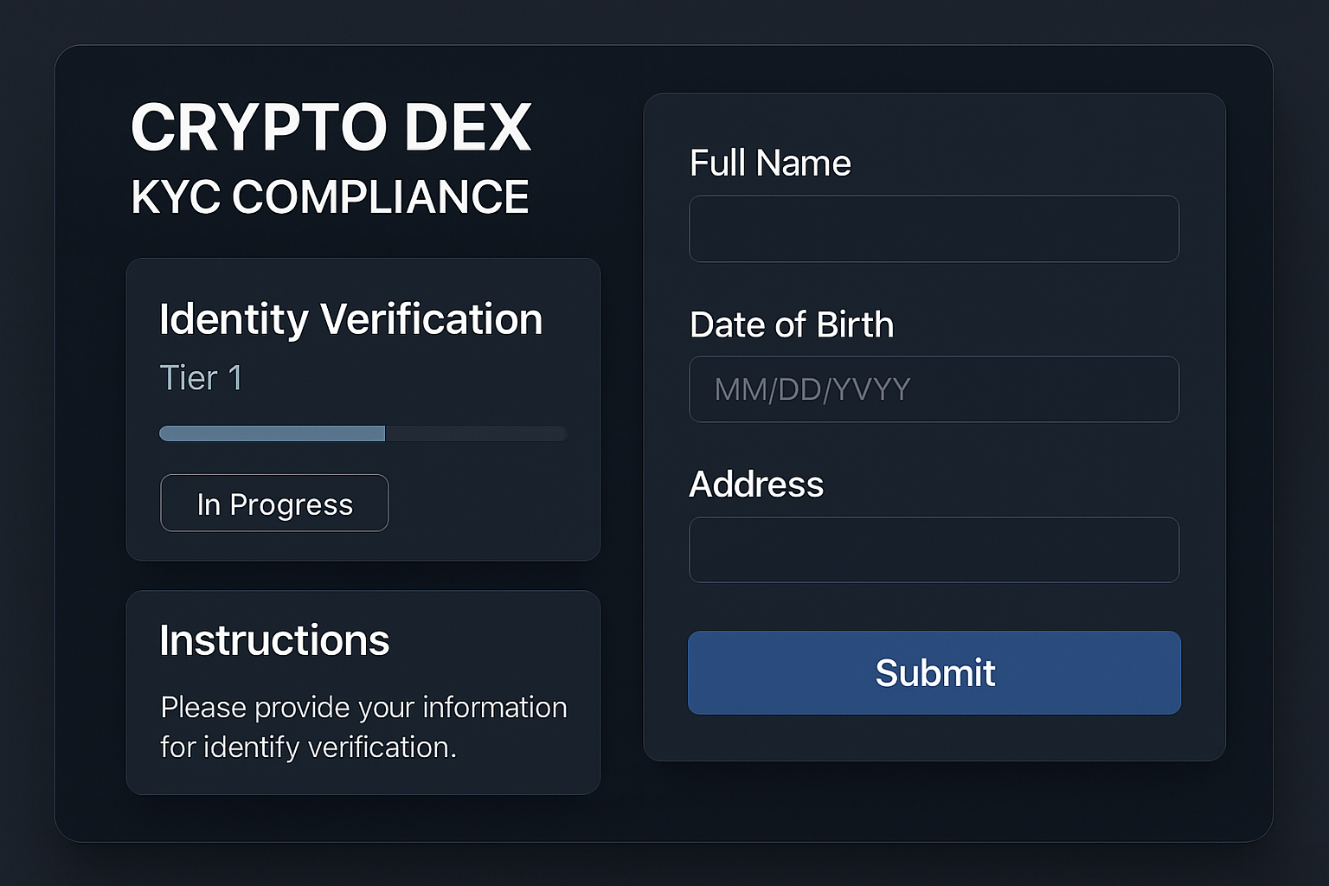Click the instructions paragraph text
Screen dimensions: 1329x886
(x=363, y=727)
